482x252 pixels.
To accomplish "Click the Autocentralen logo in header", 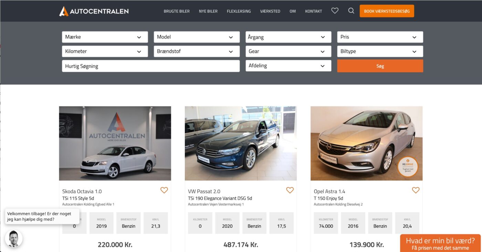I will 94,11.
